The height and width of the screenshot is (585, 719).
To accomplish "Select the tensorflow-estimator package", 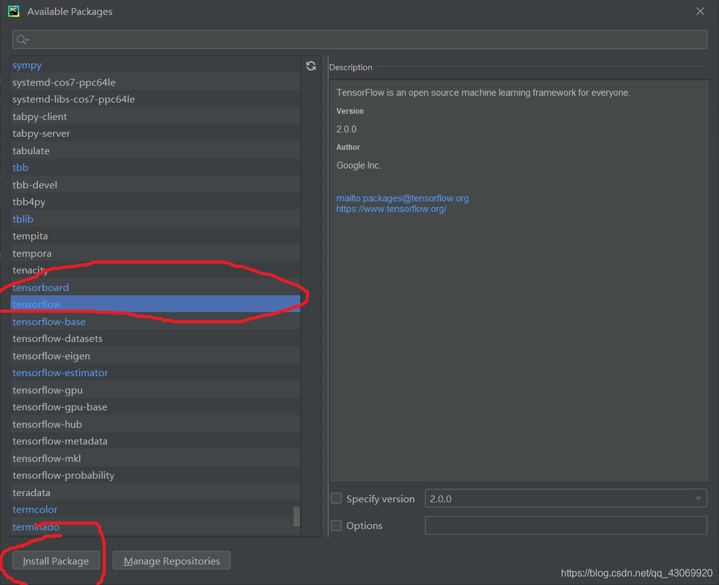I will (x=155, y=373).
